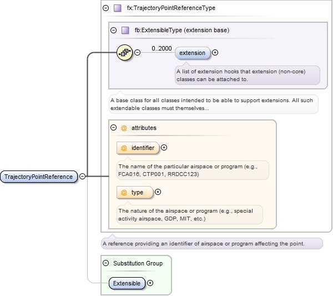
Task: Click the purple fx:TrajectoryPointReferenceType type icon
Action: (117, 8)
